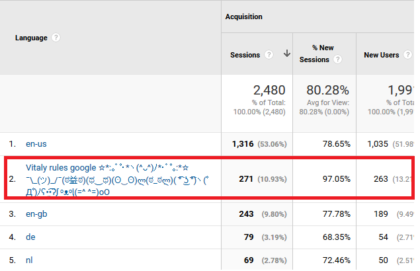The height and width of the screenshot is (271, 420).
Task: Click the Sessions column header text
Action: 246,55
